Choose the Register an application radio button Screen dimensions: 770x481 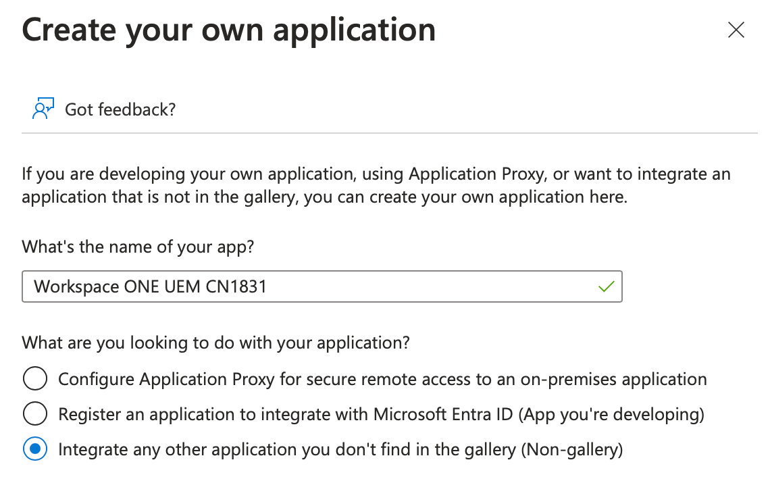click(35, 414)
